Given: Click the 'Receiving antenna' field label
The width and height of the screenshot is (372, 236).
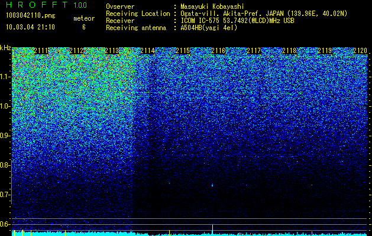Looking at the screenshot, I should tap(136, 28).
